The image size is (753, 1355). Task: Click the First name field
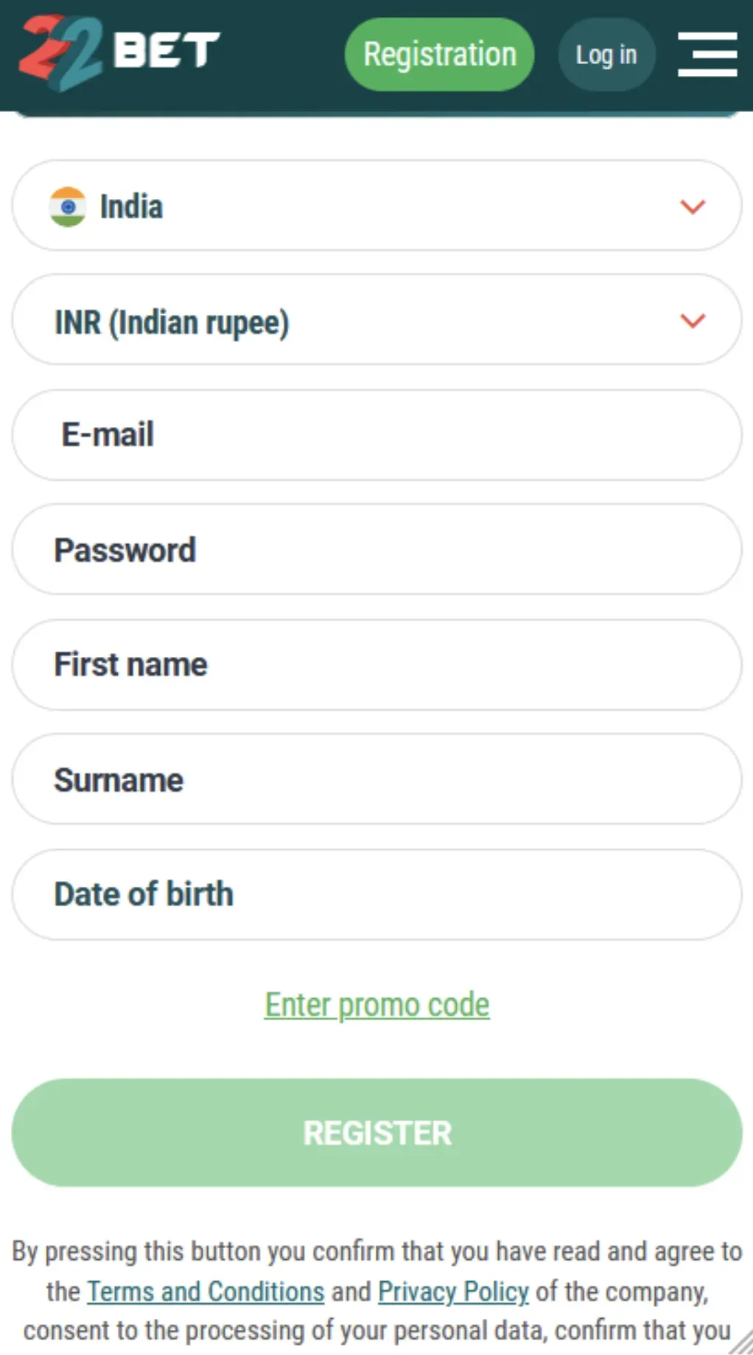click(x=376, y=664)
